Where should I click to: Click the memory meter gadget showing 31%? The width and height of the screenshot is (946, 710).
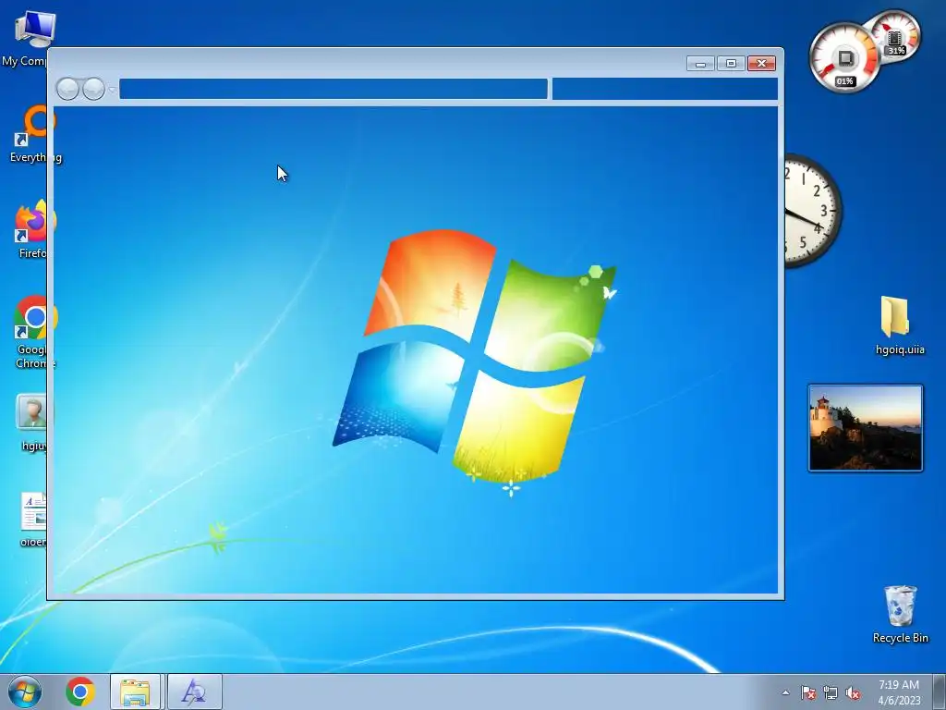click(x=895, y=35)
